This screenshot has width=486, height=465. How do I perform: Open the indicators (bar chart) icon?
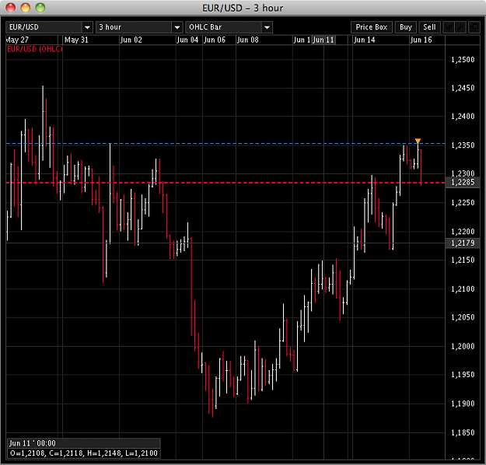click(448, 27)
